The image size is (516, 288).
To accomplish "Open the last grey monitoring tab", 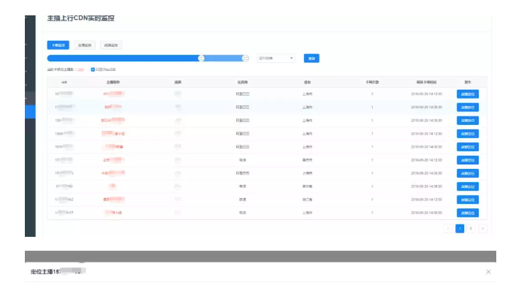I will point(111,45).
